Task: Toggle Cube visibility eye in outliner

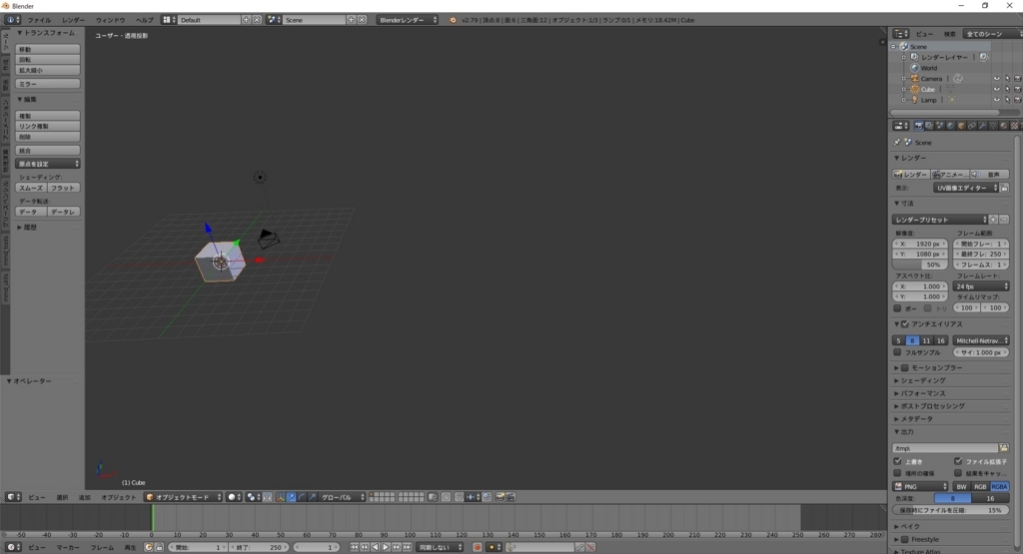Action: pos(996,89)
